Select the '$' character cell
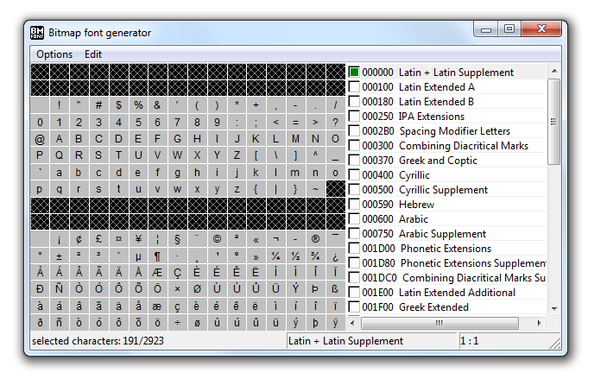The height and width of the screenshot is (379, 594). (118, 105)
